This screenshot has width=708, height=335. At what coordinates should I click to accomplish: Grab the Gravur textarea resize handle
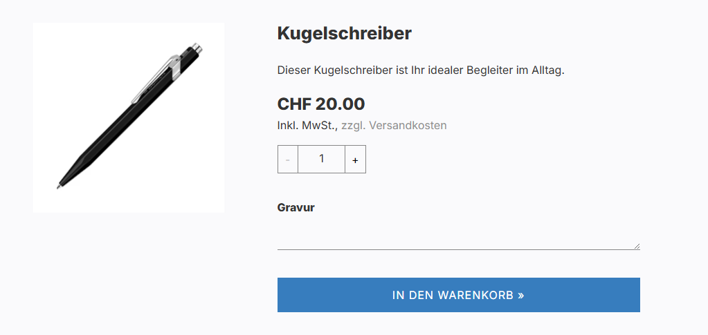(x=637, y=246)
